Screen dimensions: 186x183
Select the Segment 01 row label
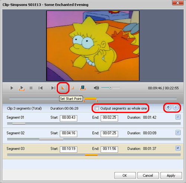point(15,117)
